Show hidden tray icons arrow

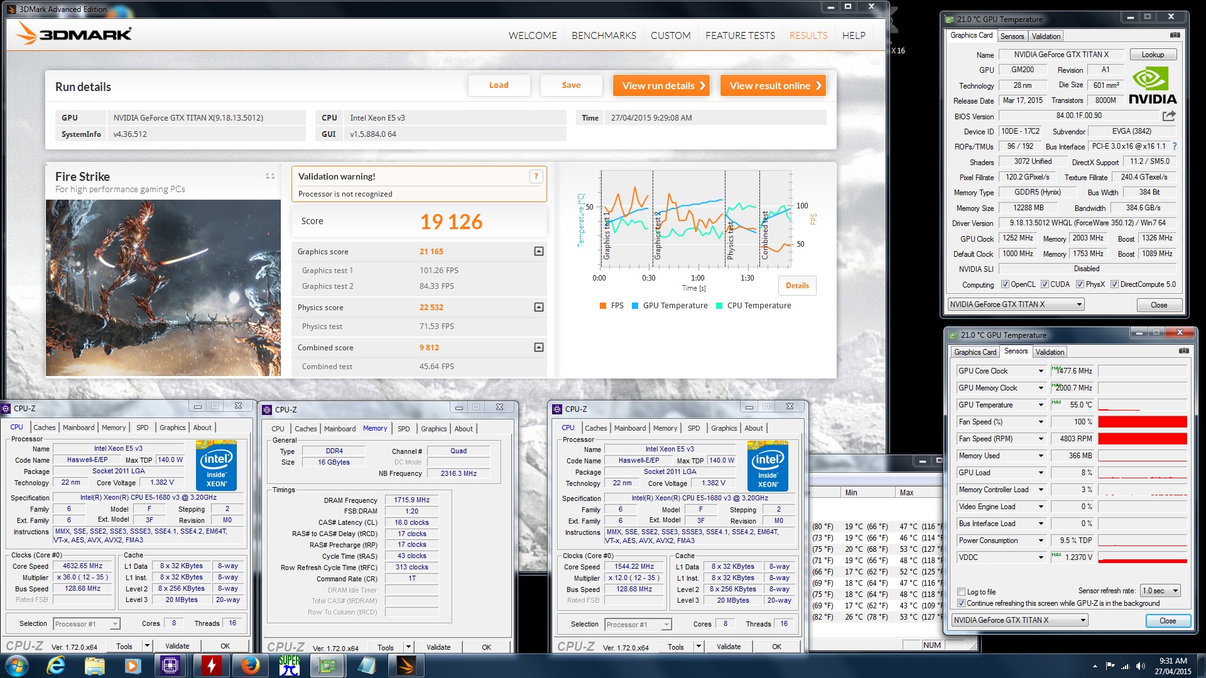click(x=1095, y=666)
